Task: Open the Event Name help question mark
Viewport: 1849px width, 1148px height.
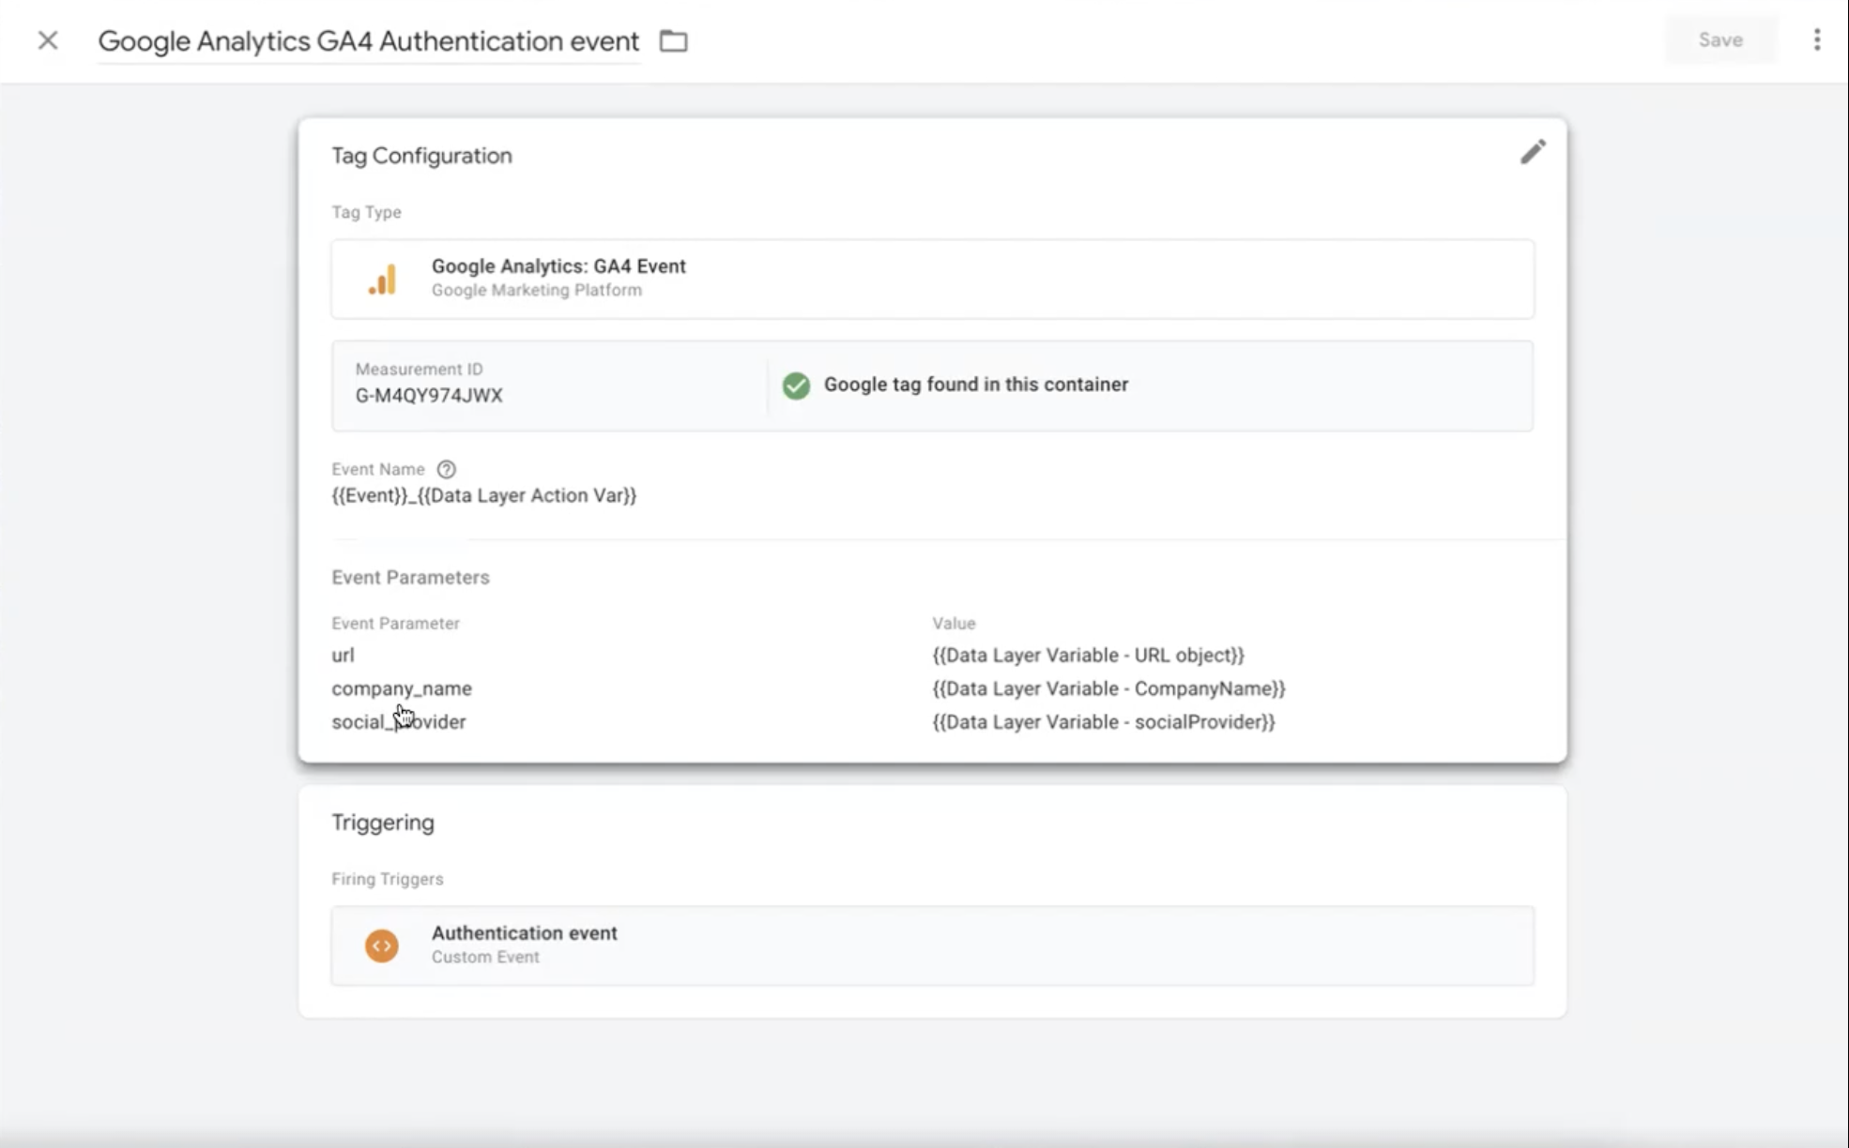Action: click(447, 469)
